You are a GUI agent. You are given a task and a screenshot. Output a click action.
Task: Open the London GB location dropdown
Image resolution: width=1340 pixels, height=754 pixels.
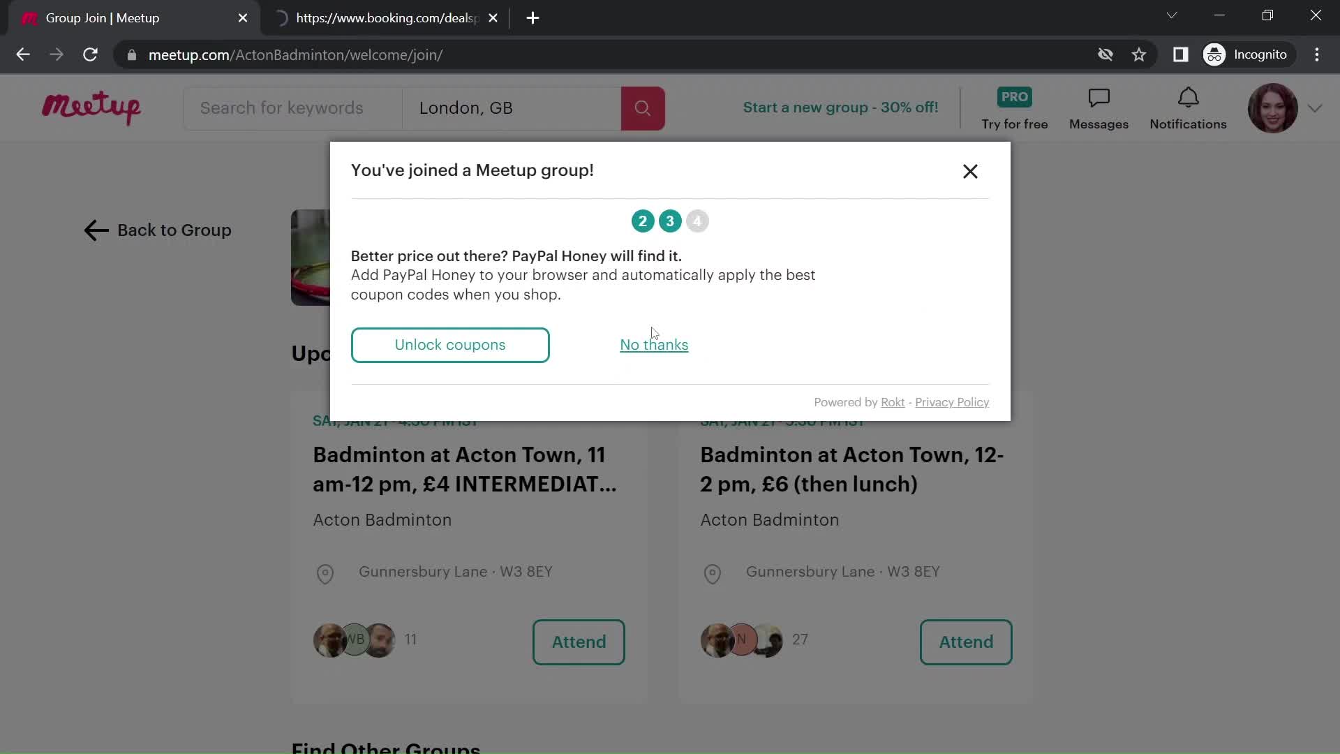pos(512,108)
